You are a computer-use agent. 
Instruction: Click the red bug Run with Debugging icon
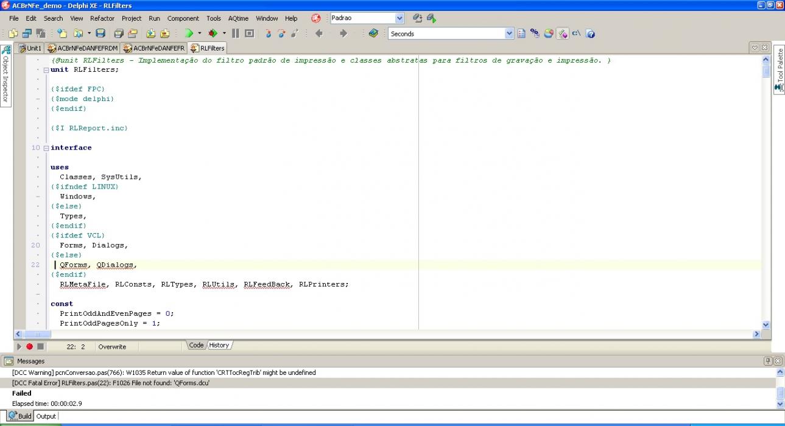pyautogui.click(x=213, y=33)
